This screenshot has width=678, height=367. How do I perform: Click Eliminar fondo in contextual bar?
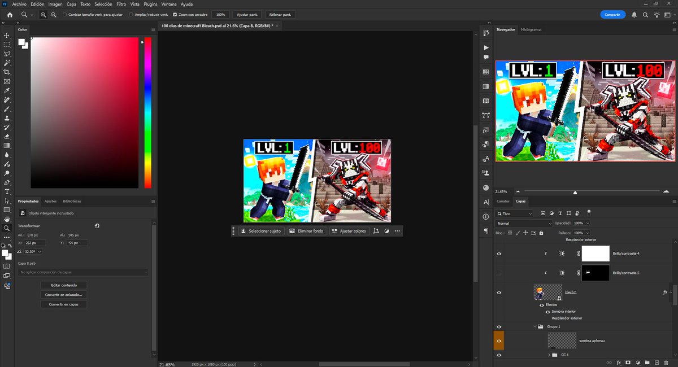pos(307,231)
